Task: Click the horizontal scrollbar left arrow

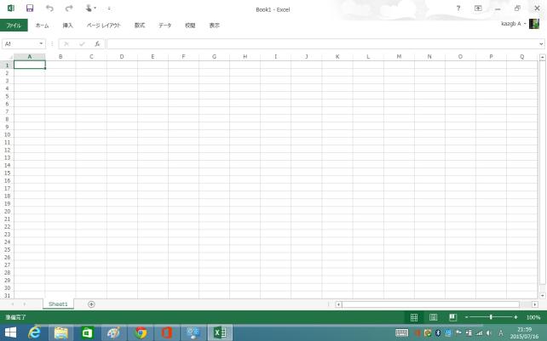Action: coord(338,304)
